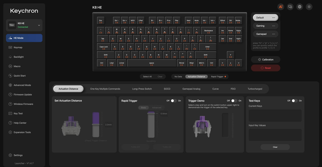Select the Gaming profile
The height and width of the screenshot is (167, 322).
pos(265,26)
